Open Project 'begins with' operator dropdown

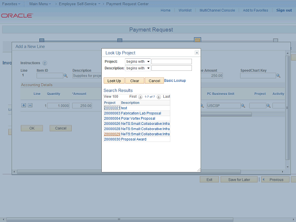137,62
